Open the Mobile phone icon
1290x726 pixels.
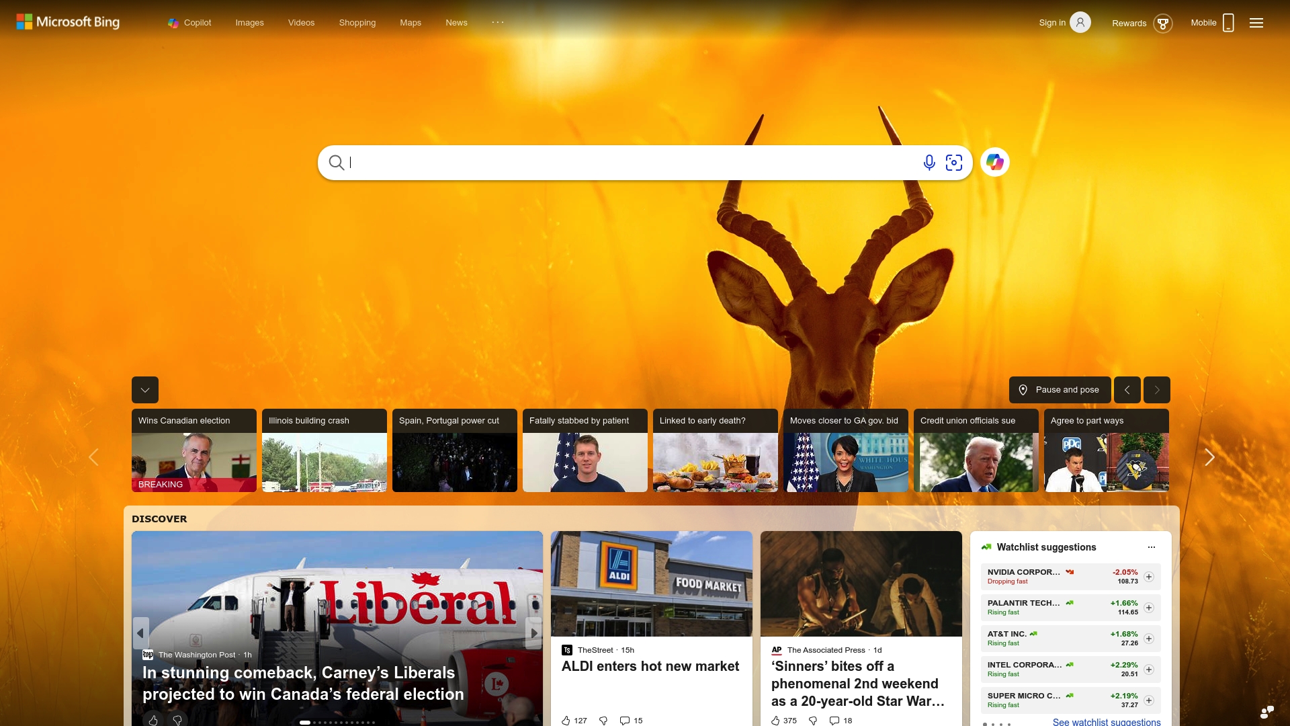(1228, 23)
